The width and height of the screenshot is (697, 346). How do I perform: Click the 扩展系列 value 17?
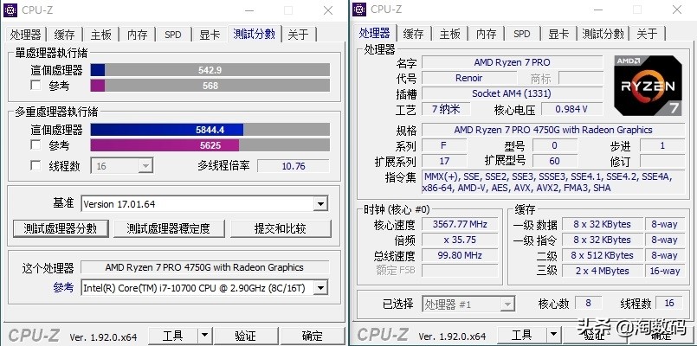click(444, 161)
